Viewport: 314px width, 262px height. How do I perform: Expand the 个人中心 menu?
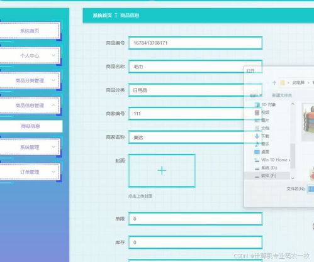30,56
